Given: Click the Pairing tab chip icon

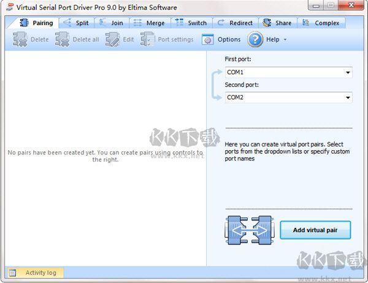Looking at the screenshot, I should click(x=24, y=23).
